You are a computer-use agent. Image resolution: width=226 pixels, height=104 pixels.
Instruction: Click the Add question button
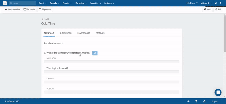click(12, 10)
